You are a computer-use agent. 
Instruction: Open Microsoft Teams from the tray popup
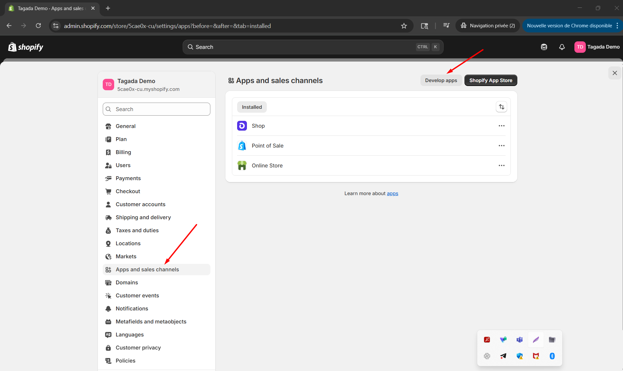pos(520,340)
